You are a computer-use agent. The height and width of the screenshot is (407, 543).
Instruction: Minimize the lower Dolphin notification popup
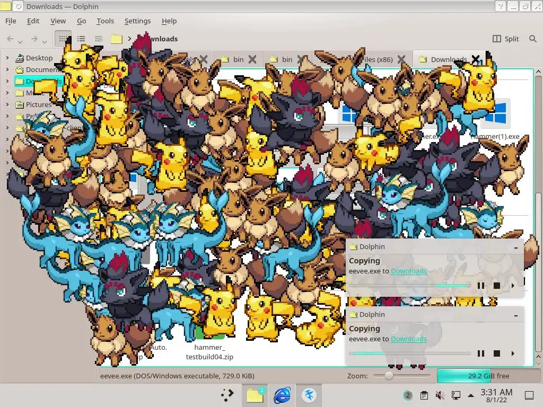click(x=516, y=315)
